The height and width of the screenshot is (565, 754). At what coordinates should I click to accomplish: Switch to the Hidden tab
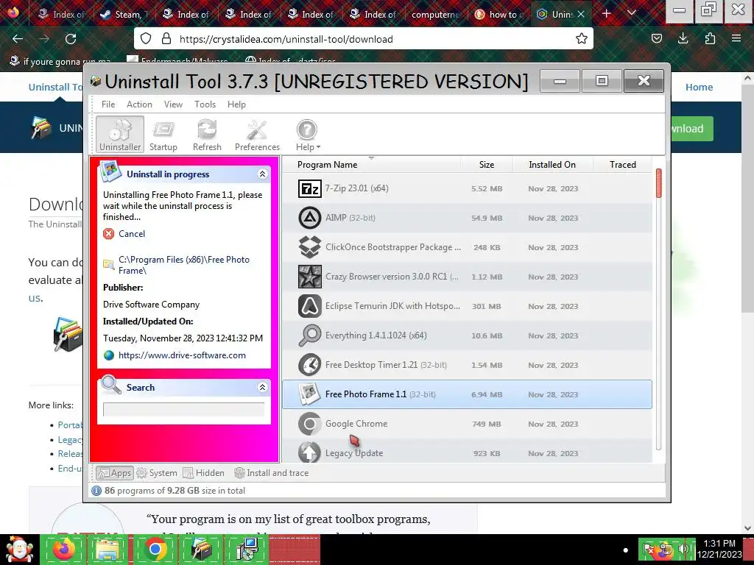(204, 473)
